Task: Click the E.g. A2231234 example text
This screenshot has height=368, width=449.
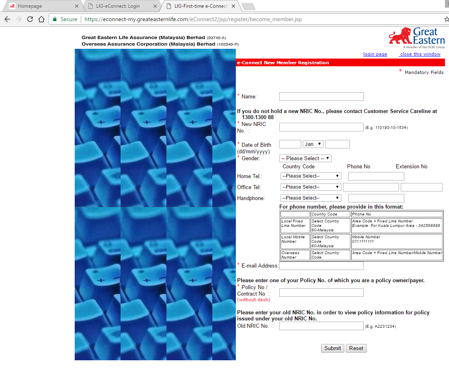Action: [380, 327]
